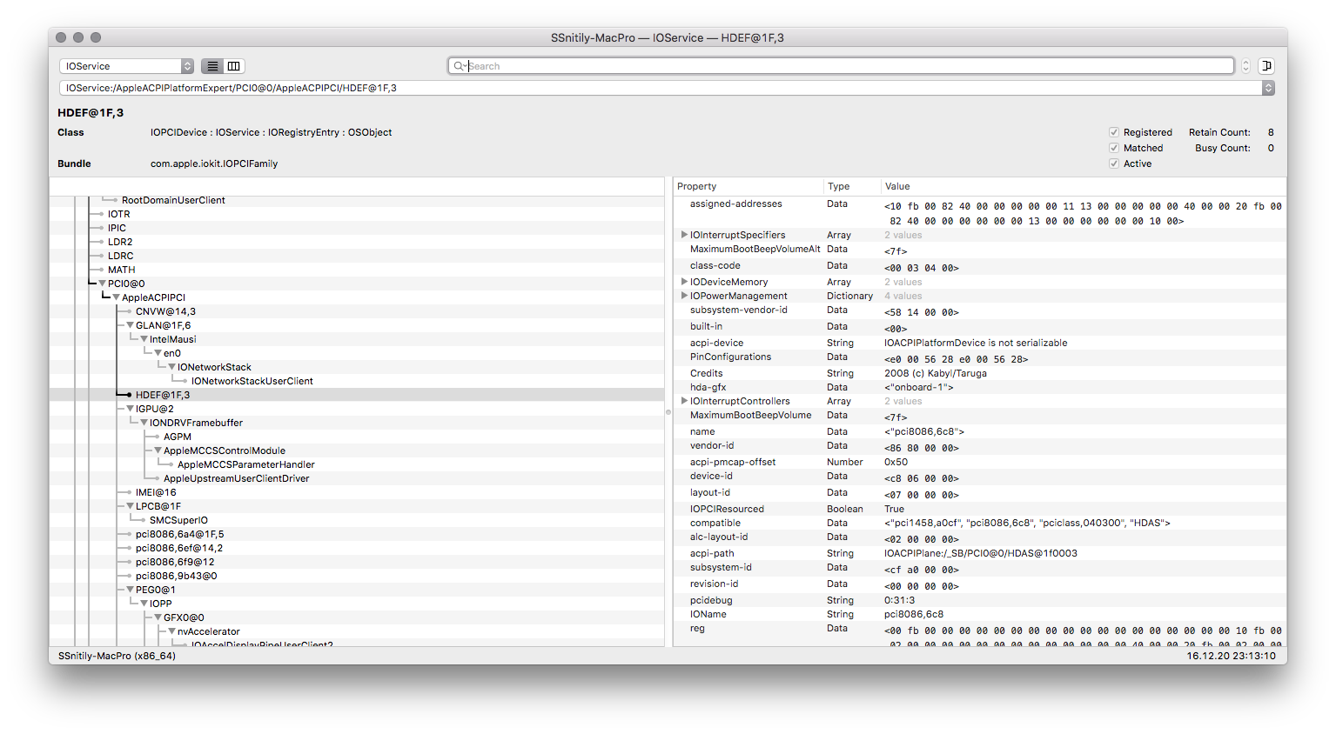Click the sidebar toggle icon beside search
Viewport: 1336px width, 734px height.
(x=1267, y=66)
